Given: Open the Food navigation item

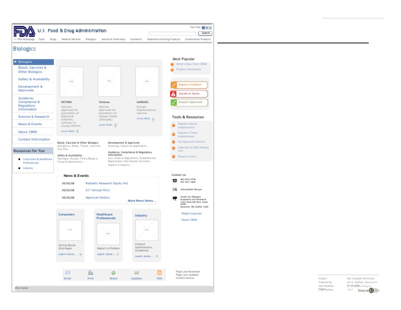Looking at the screenshot, I should pos(41,39).
